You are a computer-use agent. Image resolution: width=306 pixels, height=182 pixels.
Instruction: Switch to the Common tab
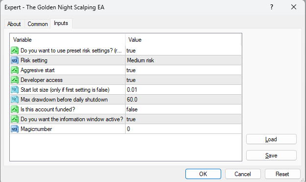[37, 24]
